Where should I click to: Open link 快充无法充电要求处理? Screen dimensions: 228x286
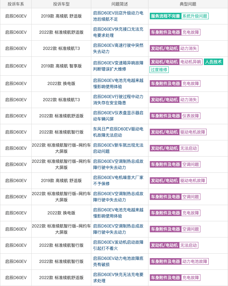pos(118,278)
